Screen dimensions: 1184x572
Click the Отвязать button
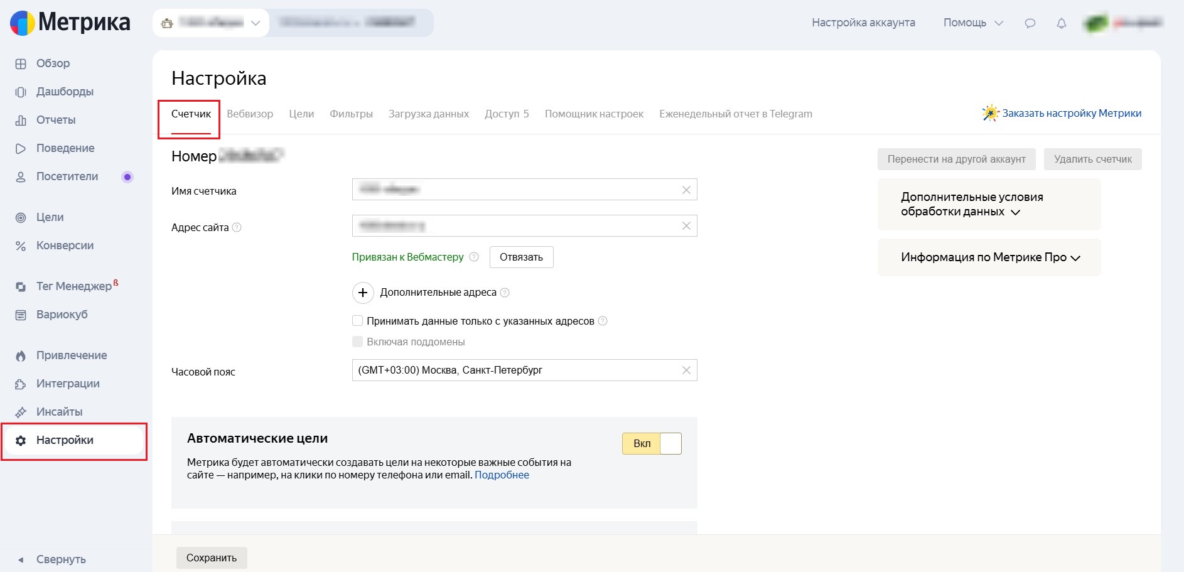point(521,257)
